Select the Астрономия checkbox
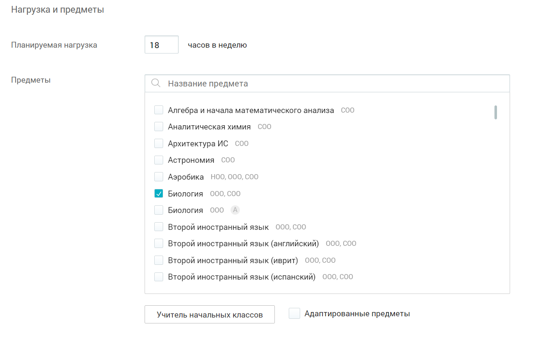This screenshot has width=548, height=342. (x=158, y=160)
